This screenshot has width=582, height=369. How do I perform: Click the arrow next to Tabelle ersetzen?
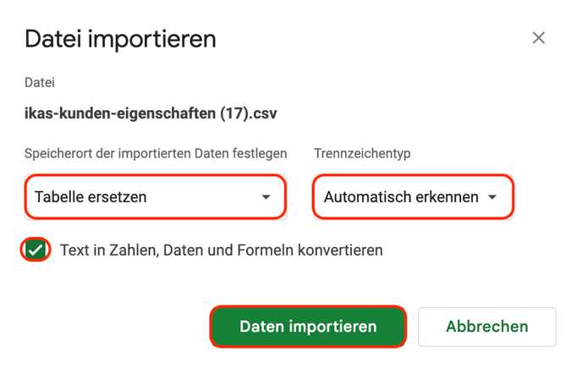266,197
